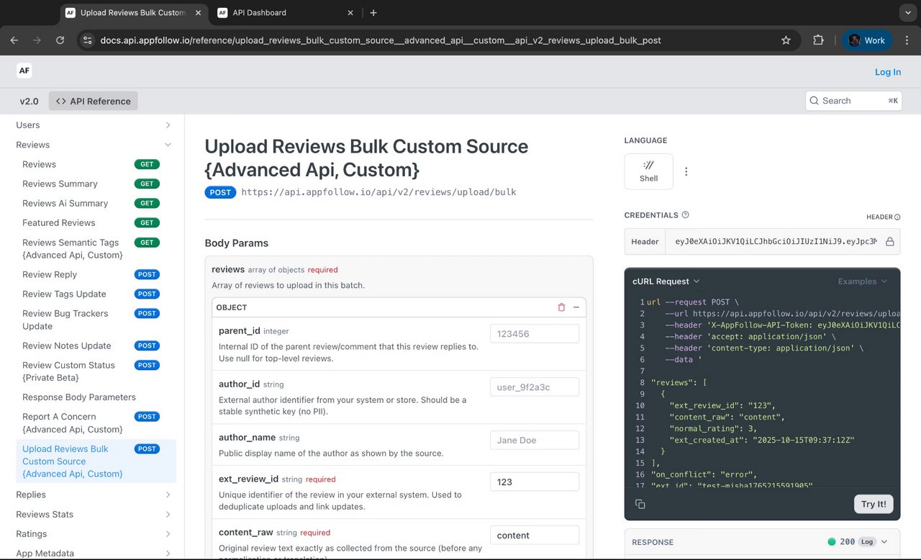The width and height of the screenshot is (921, 560).
Task: Open Review Reply in the sidebar
Action: coord(50,274)
